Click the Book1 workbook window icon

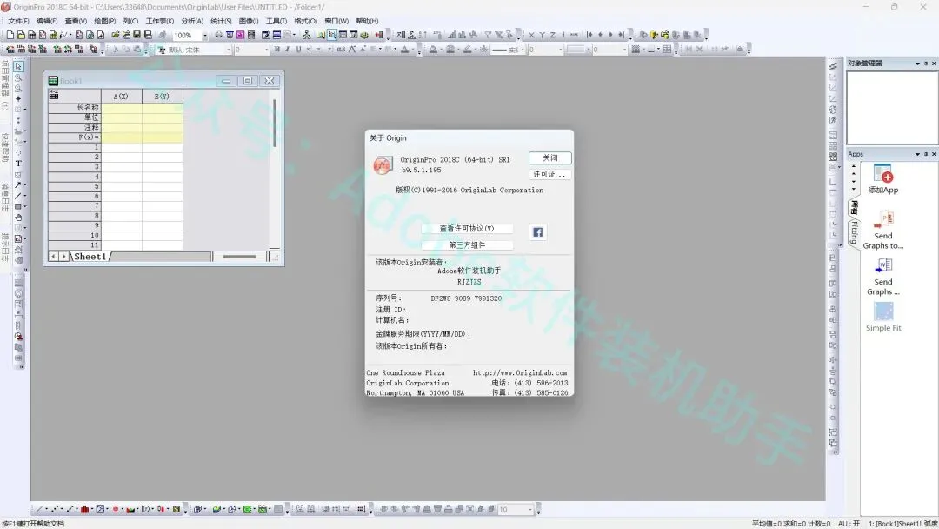(53, 81)
